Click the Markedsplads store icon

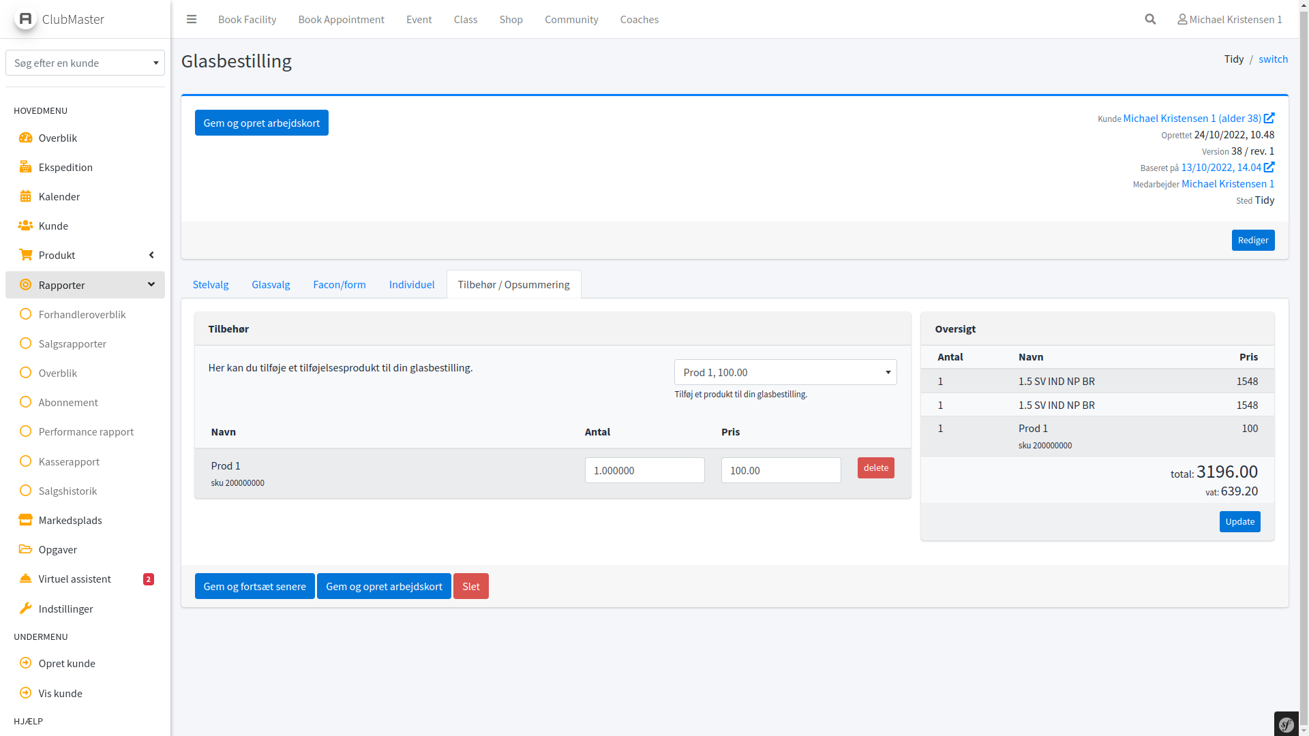(25, 520)
